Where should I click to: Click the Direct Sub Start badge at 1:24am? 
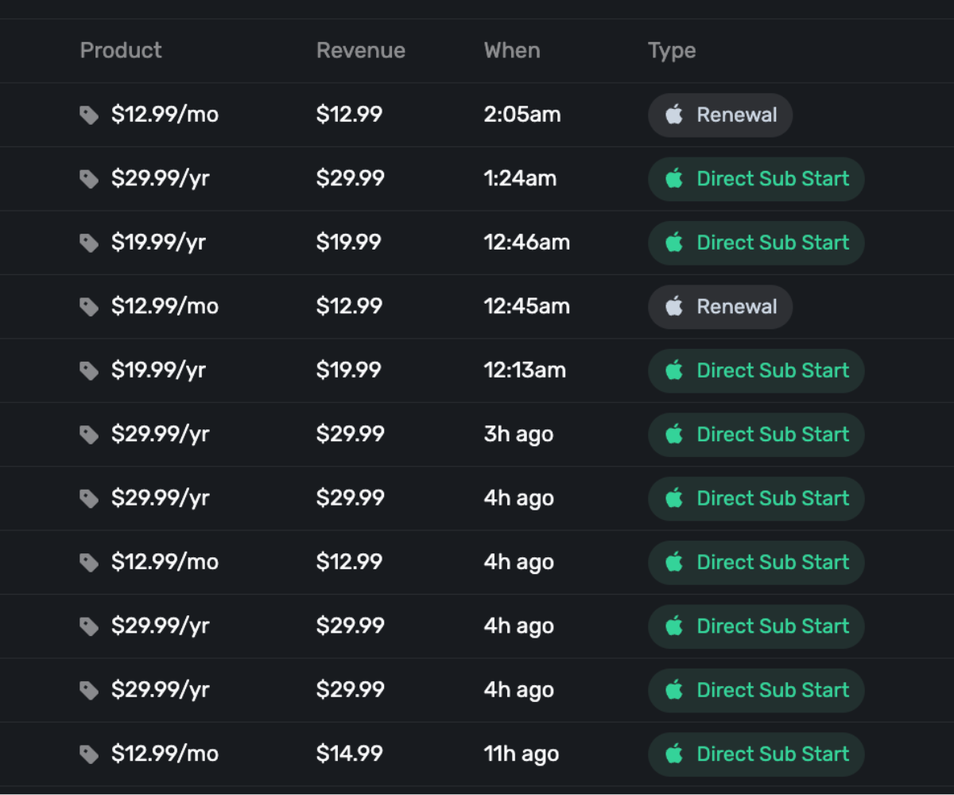coord(756,179)
